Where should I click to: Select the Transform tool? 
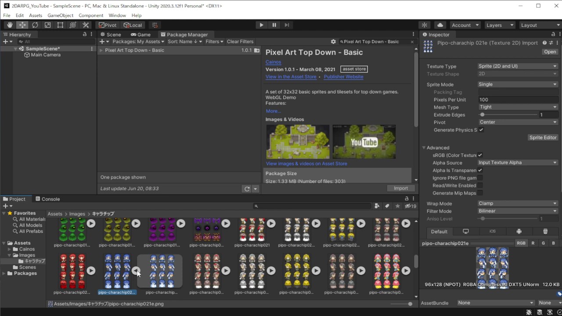coord(73,25)
